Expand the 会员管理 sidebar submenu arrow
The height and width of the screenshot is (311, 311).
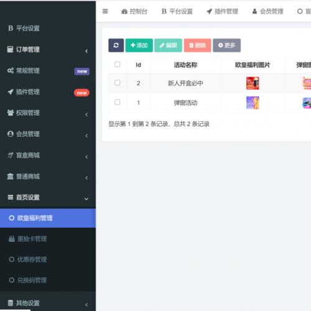tap(86, 136)
